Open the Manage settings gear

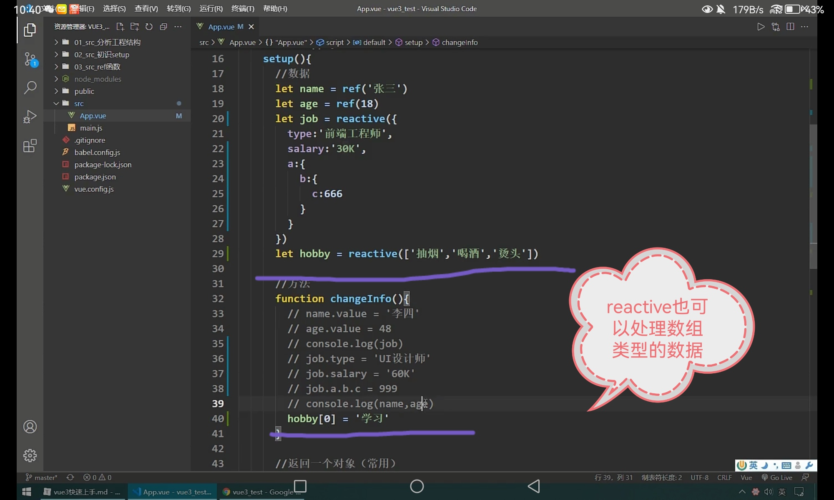(x=30, y=455)
